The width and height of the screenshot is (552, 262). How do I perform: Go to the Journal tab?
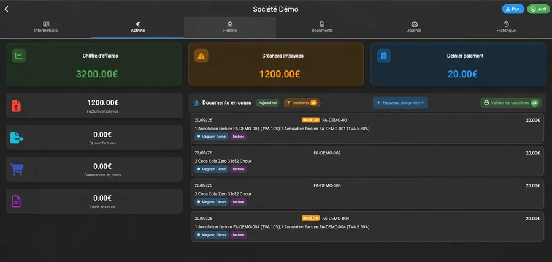(414, 28)
